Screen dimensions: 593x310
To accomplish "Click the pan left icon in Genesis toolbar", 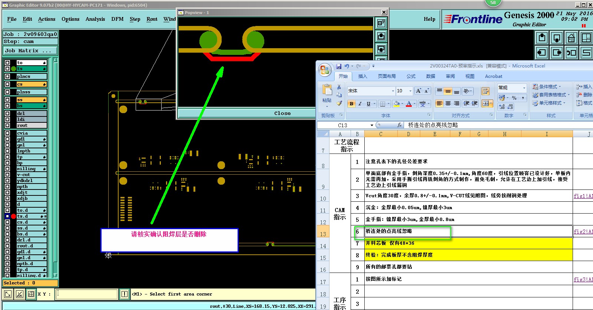I will tap(542, 52).
